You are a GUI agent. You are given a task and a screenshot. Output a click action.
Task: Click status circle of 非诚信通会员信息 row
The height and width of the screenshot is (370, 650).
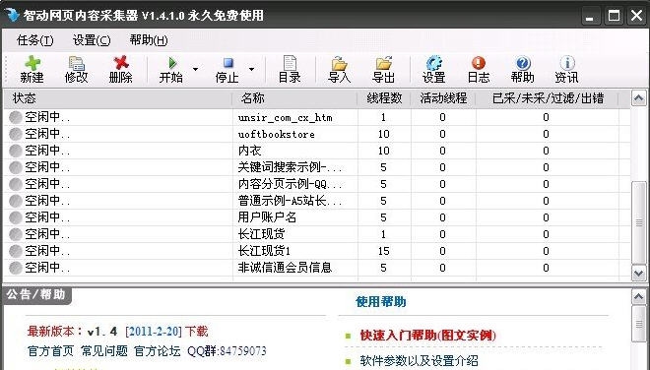coord(16,268)
